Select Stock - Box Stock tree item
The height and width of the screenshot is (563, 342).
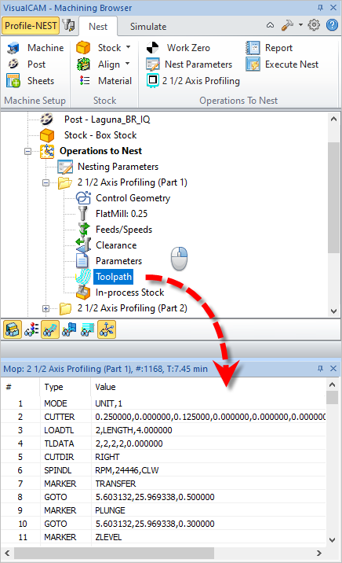pyautogui.click(x=100, y=135)
